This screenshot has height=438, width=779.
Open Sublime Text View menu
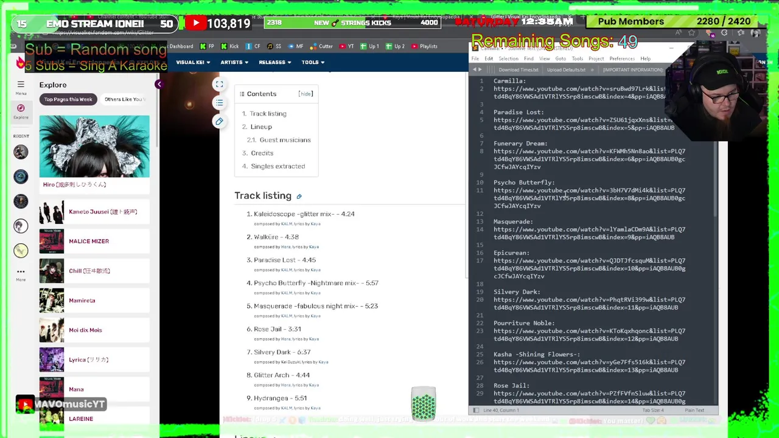tap(544, 59)
